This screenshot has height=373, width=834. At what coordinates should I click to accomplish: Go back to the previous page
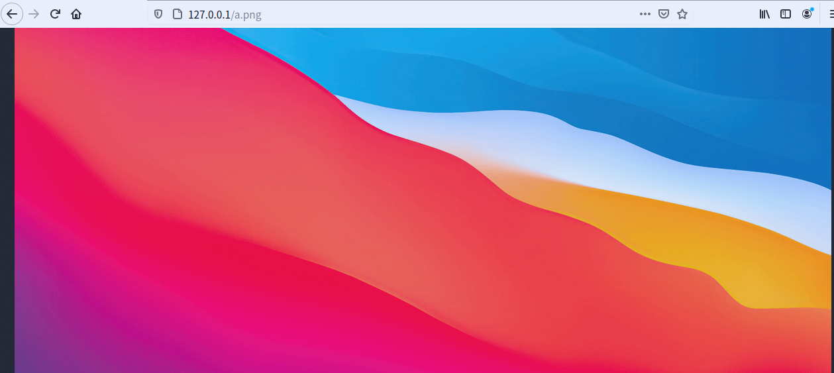(x=12, y=14)
